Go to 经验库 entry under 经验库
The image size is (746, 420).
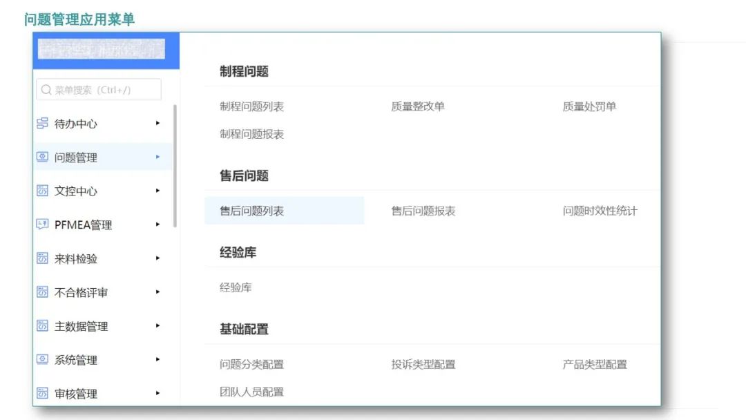236,287
